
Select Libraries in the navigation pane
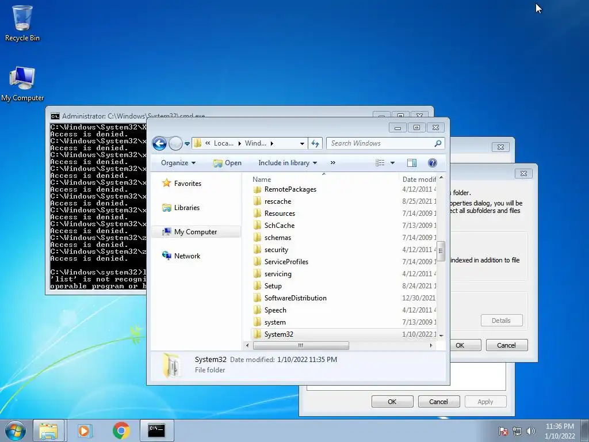(181, 207)
